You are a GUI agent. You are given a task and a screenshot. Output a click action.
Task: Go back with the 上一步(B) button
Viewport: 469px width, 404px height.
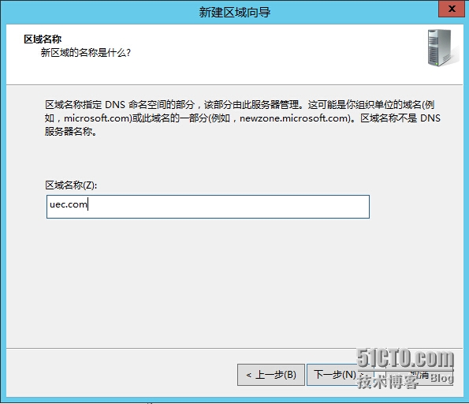(x=271, y=375)
